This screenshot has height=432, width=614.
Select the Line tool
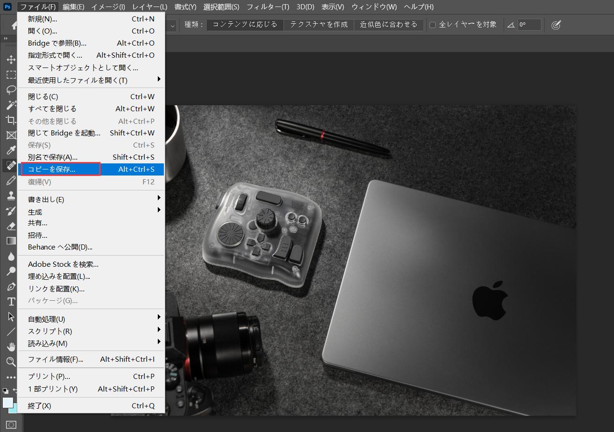pyautogui.click(x=11, y=331)
